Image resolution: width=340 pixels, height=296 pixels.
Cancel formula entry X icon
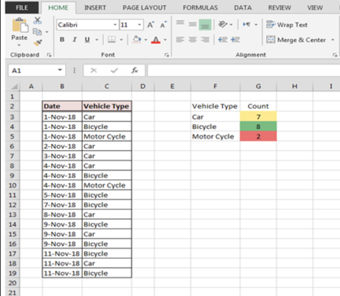(x=94, y=71)
